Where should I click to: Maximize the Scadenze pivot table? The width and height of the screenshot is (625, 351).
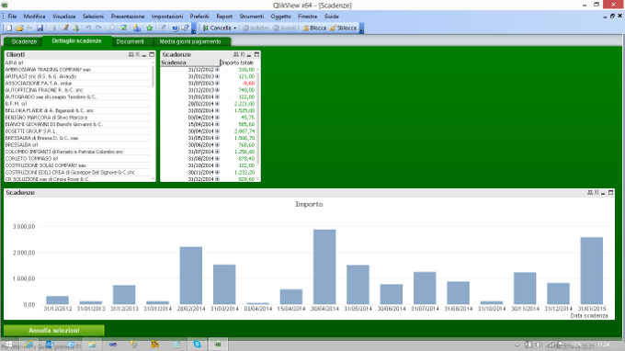[x=256, y=54]
